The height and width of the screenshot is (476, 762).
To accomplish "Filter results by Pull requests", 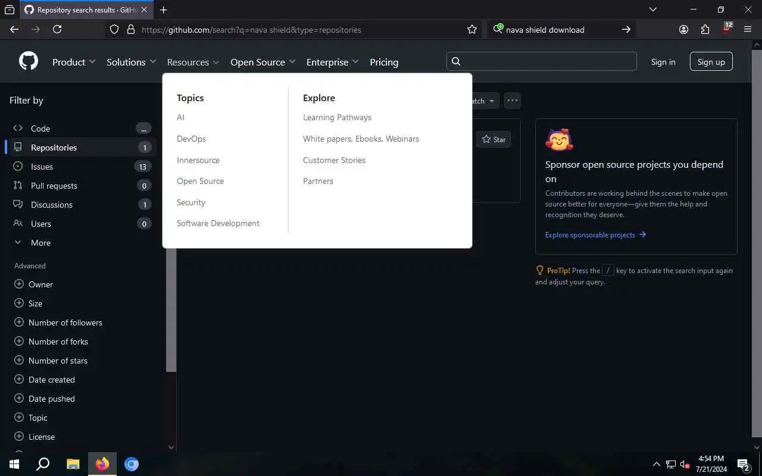I will coord(80,186).
